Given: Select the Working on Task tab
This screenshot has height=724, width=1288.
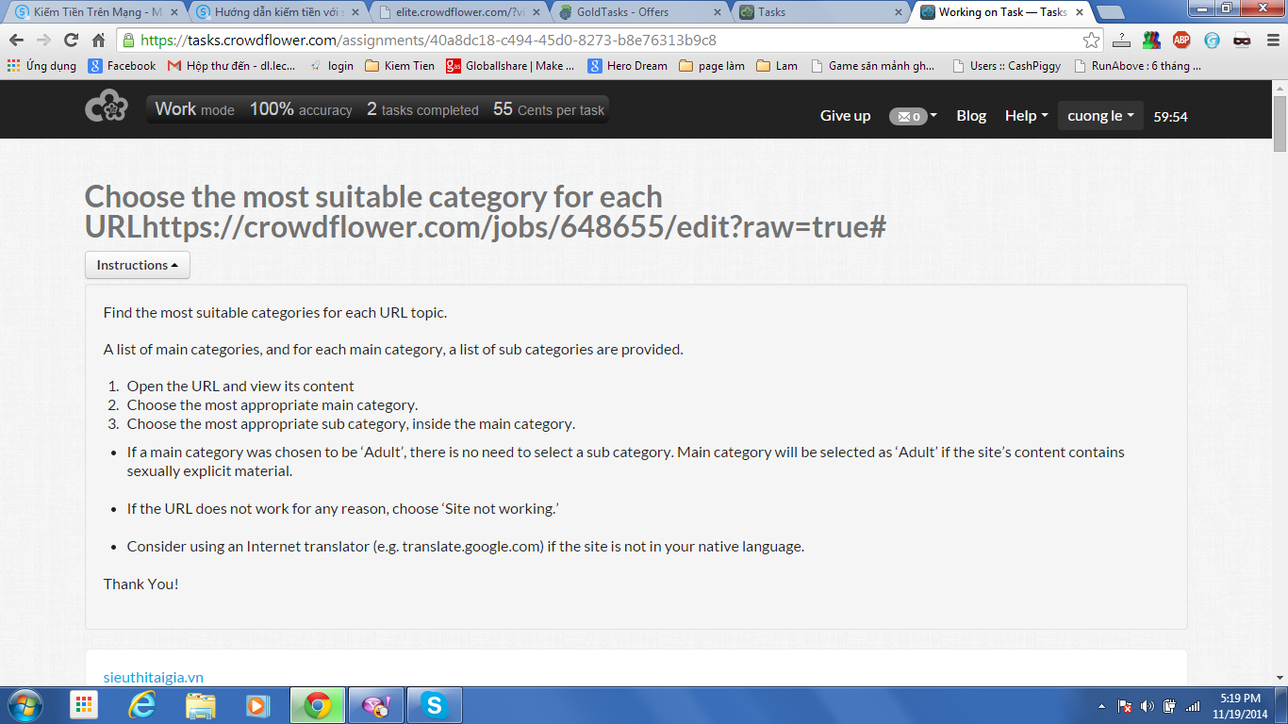Looking at the screenshot, I should click(999, 12).
